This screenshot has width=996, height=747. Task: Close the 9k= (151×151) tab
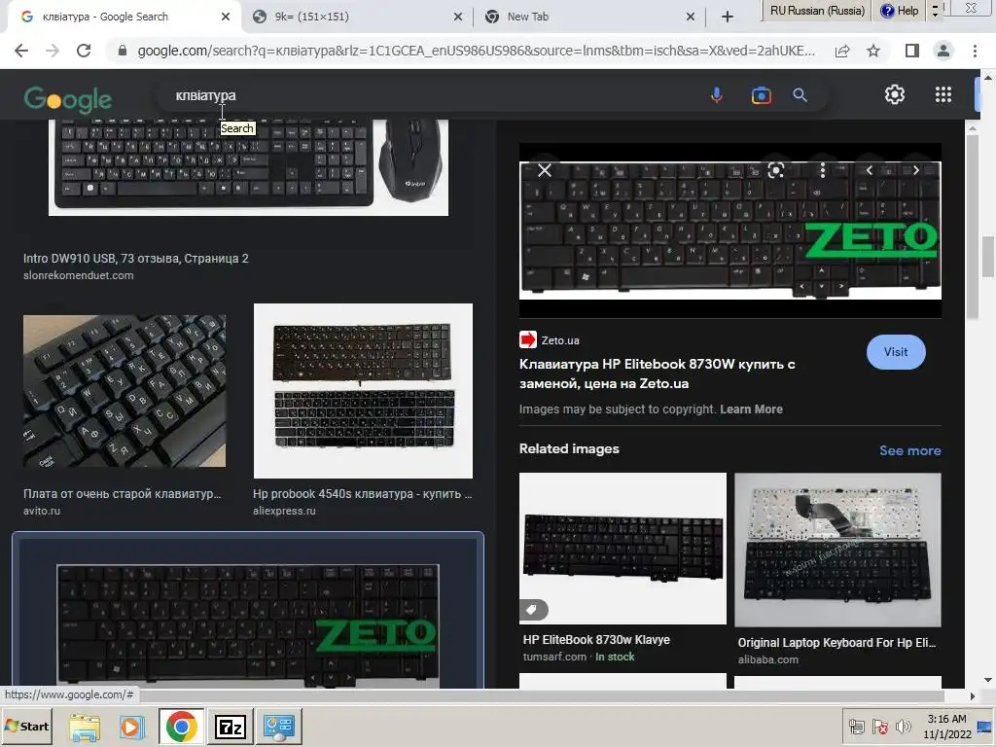(458, 17)
